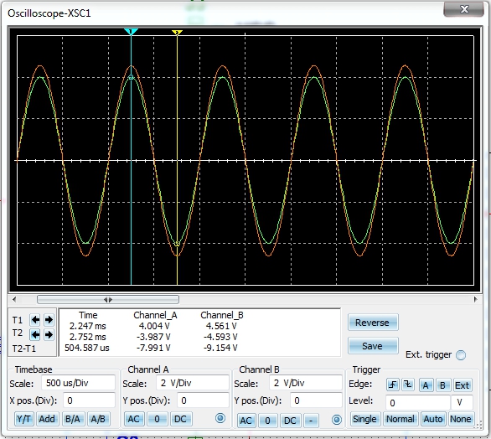Click Channel B invert minus button
This screenshot has height=439, width=491.
click(x=311, y=421)
